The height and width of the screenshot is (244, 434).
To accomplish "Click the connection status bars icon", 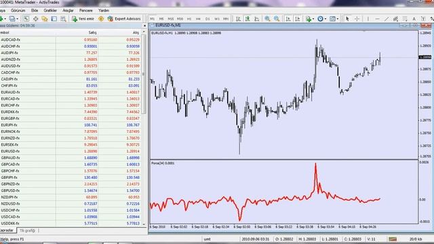I will tap(393, 239).
